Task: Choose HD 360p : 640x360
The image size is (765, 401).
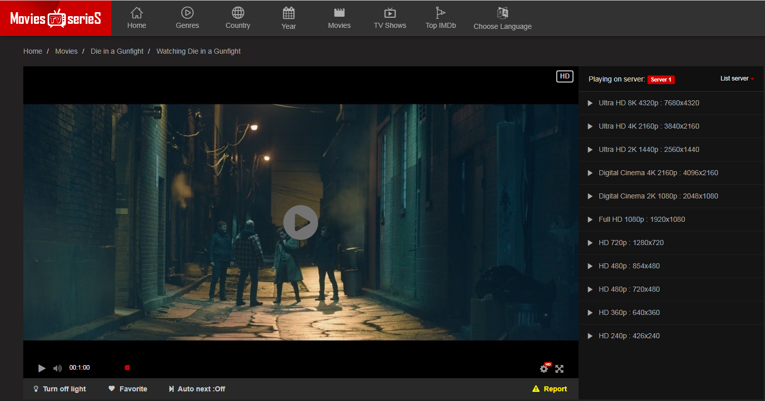Action: click(671, 312)
